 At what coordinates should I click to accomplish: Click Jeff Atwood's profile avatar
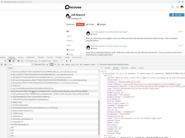pyautogui.click(x=68, y=16)
